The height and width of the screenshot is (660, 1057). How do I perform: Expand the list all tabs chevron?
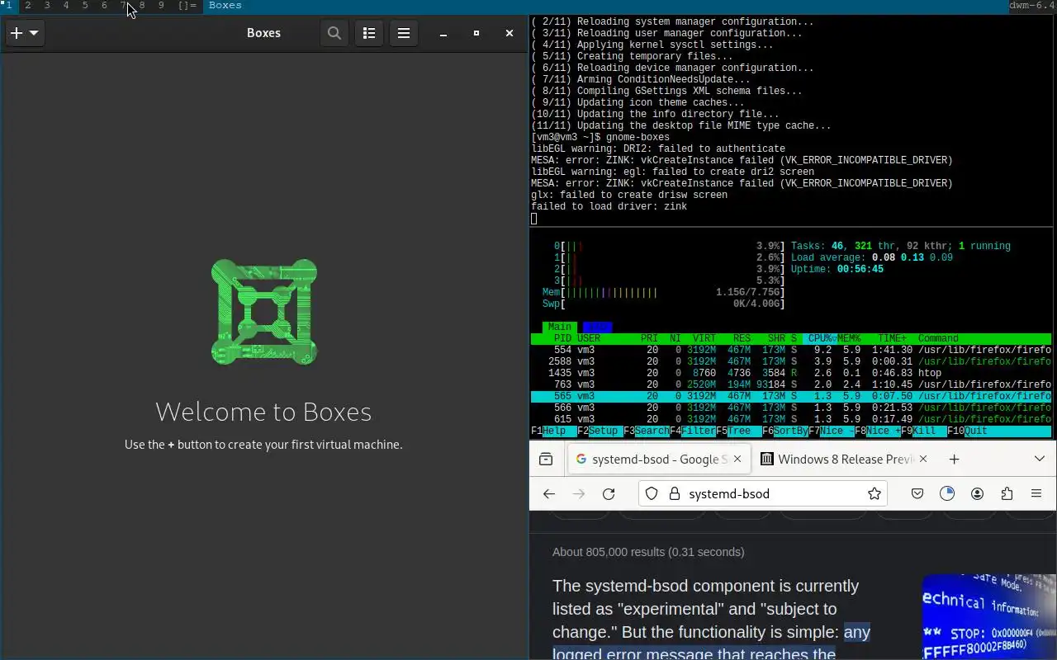click(1040, 459)
